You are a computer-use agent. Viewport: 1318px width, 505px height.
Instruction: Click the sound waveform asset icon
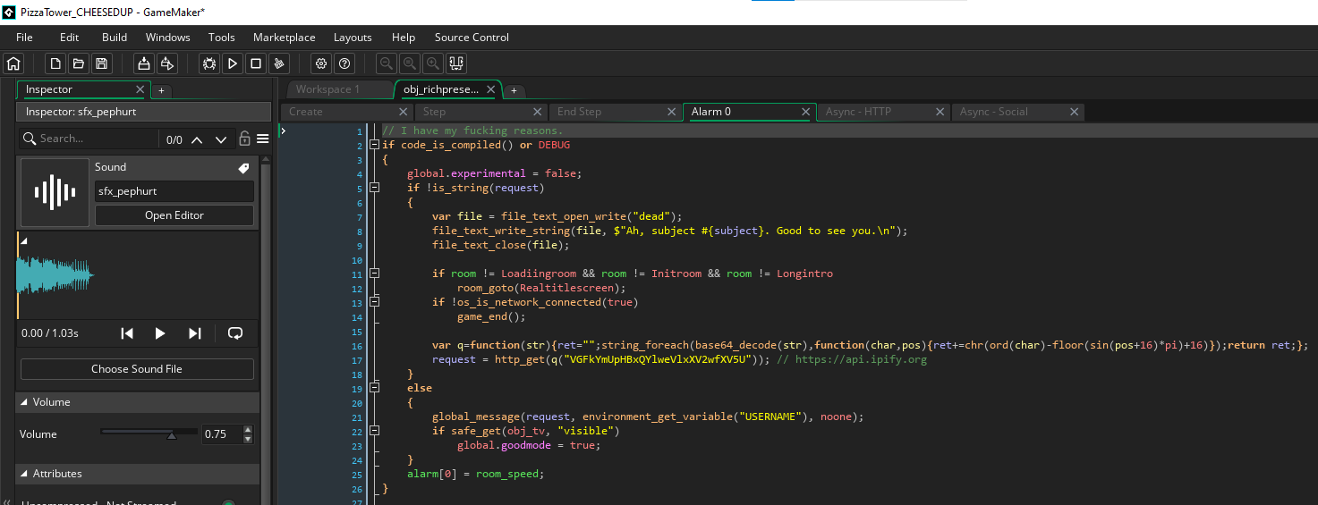(x=55, y=192)
